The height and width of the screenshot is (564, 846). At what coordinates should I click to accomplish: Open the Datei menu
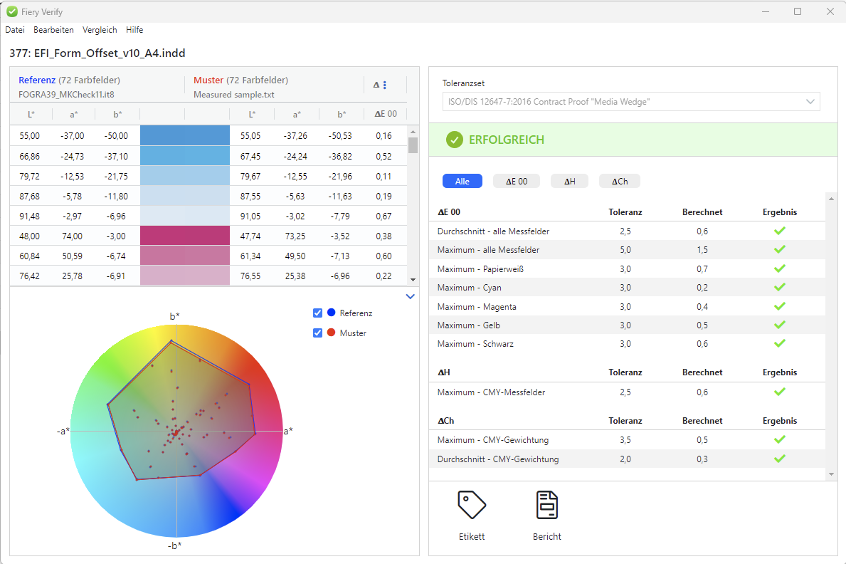tap(15, 30)
